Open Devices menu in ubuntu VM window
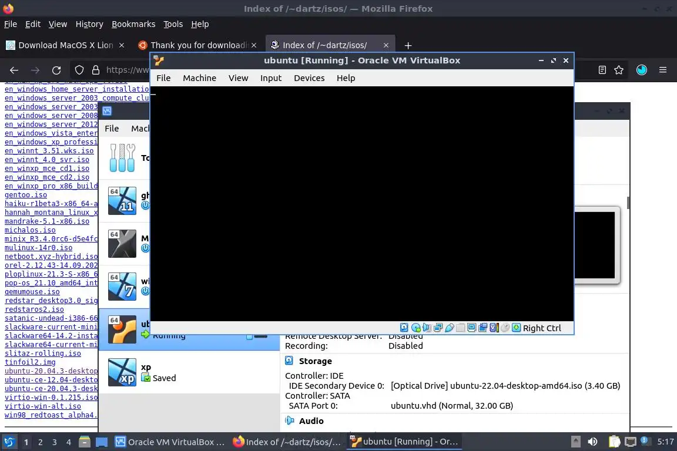Screen dimensions: 677x451 (x=309, y=78)
